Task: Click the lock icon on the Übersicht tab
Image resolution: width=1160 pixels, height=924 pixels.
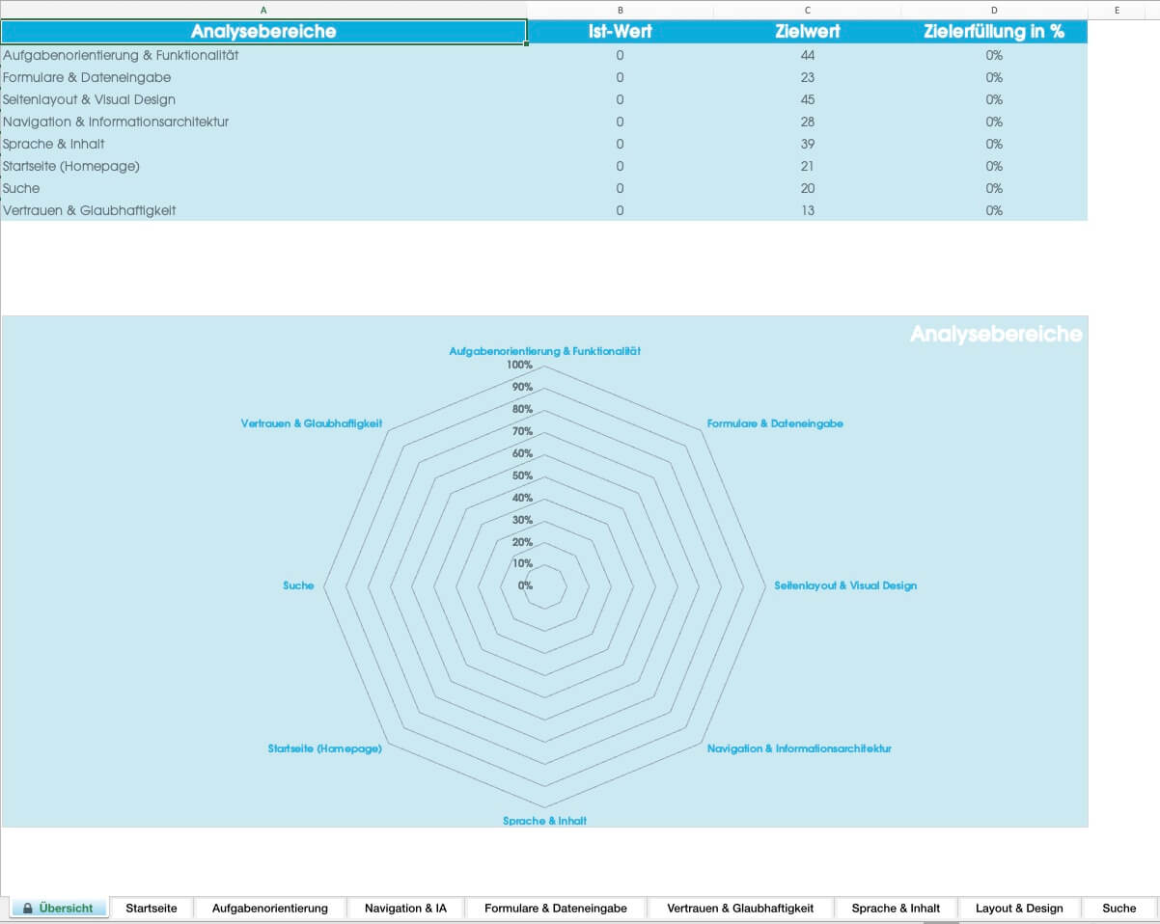Action: pyautogui.click(x=28, y=909)
